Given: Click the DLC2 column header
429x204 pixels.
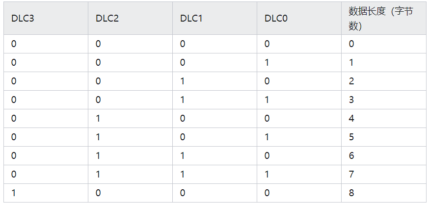Looking at the screenshot, I should click(x=107, y=19).
